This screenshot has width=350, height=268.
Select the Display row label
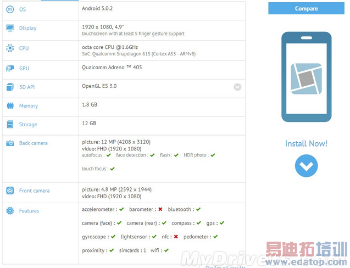pos(27,29)
